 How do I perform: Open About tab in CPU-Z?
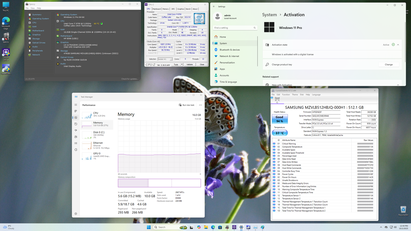(195, 9)
